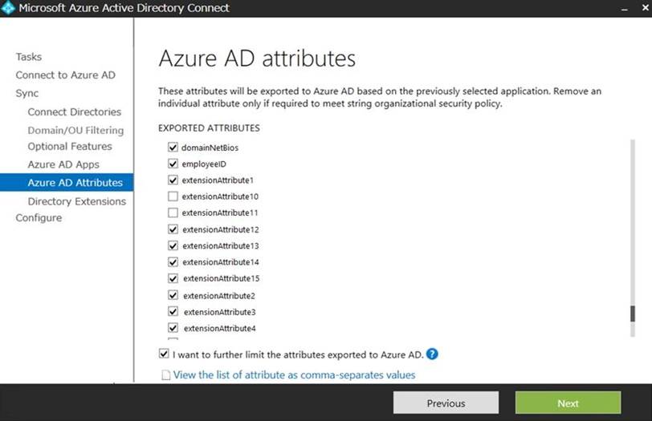Open the Tasks section in sidebar
652x421 pixels.
point(29,57)
